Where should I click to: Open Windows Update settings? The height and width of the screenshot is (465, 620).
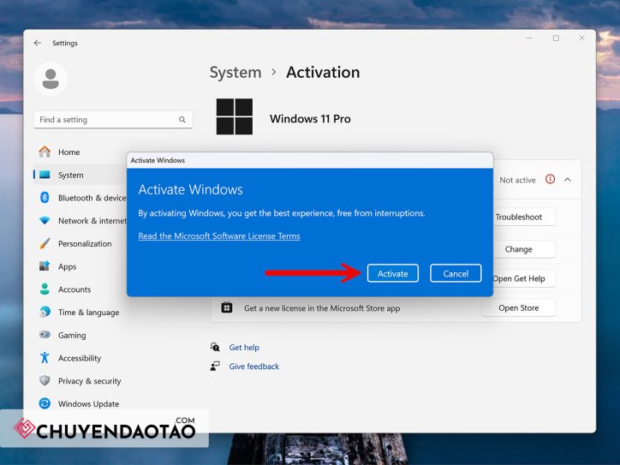tap(88, 404)
